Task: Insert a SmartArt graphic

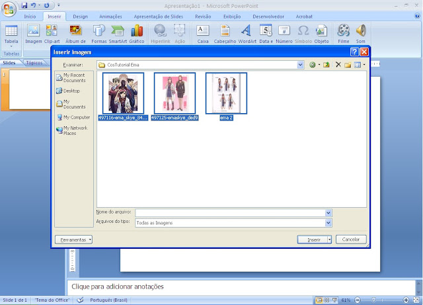Action: coord(118,34)
